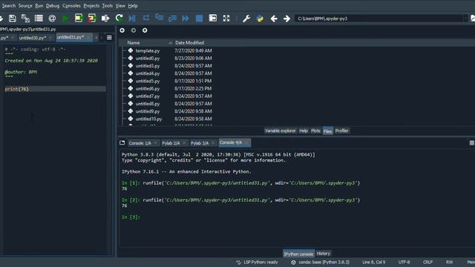475x267 pixels.
Task: Start debugging with the debug file icon
Action: click(x=132, y=19)
